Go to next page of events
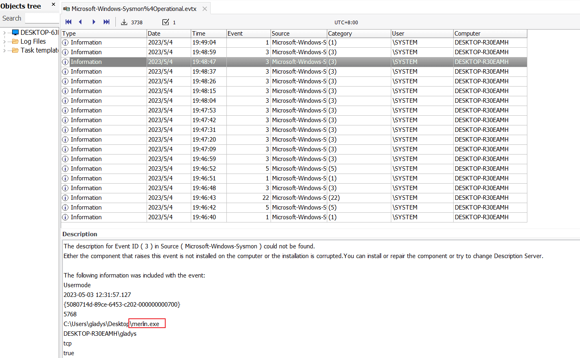The image size is (580, 358). [94, 22]
